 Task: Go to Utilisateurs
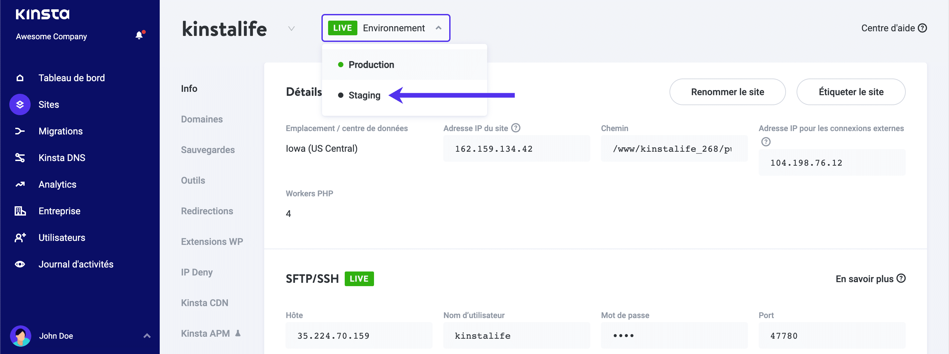click(x=62, y=237)
